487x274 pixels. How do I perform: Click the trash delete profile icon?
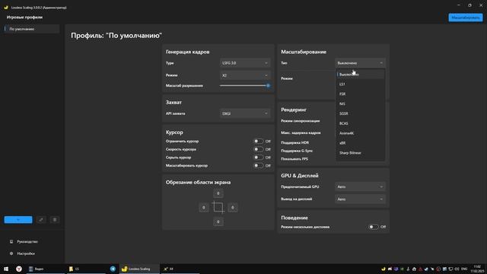pyautogui.click(x=55, y=220)
